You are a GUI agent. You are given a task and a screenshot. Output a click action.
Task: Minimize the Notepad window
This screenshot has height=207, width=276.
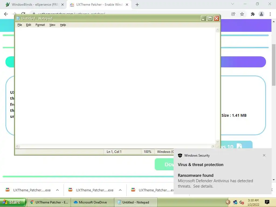tap(203, 19)
